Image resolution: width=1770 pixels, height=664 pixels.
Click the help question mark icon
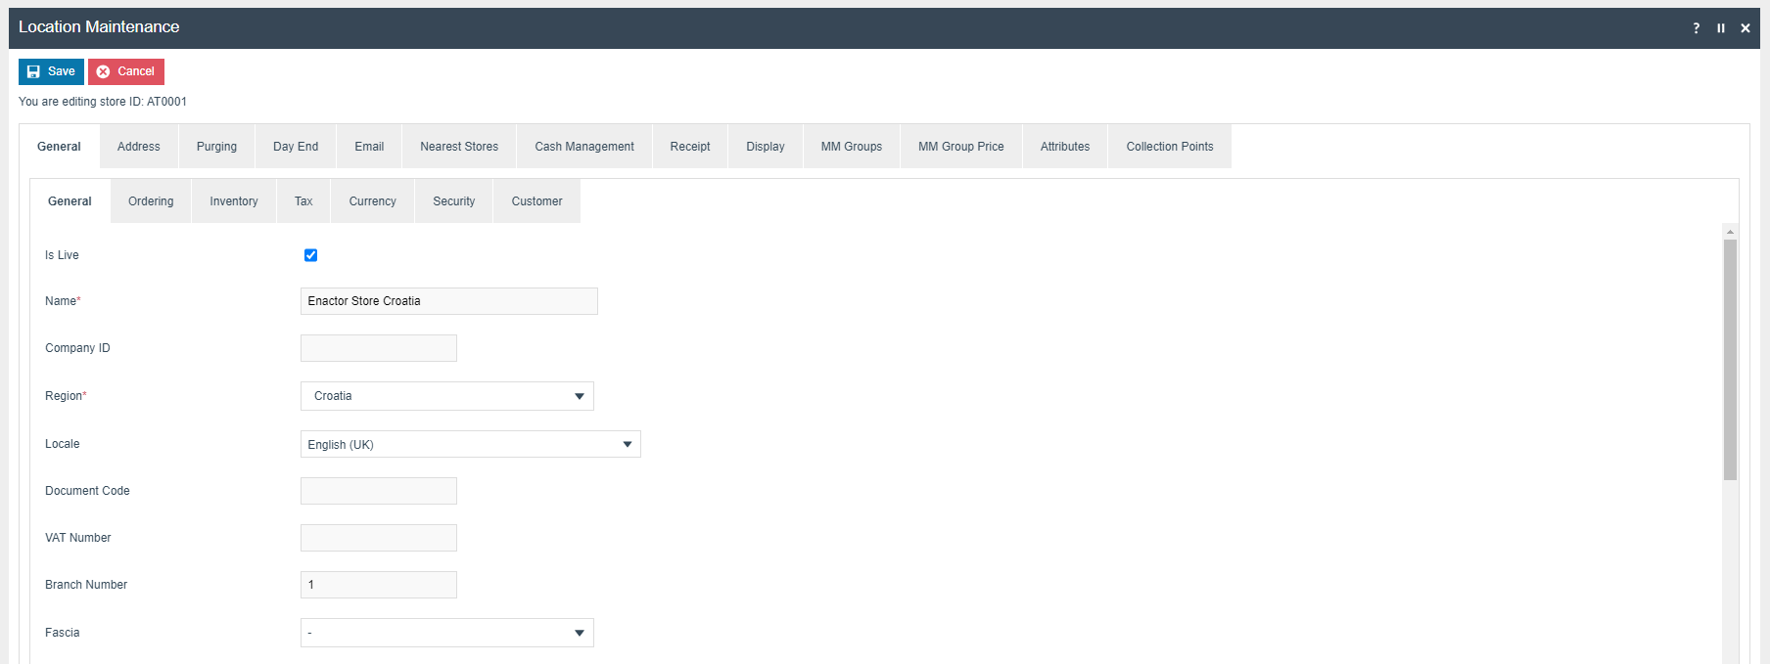pos(1696,28)
